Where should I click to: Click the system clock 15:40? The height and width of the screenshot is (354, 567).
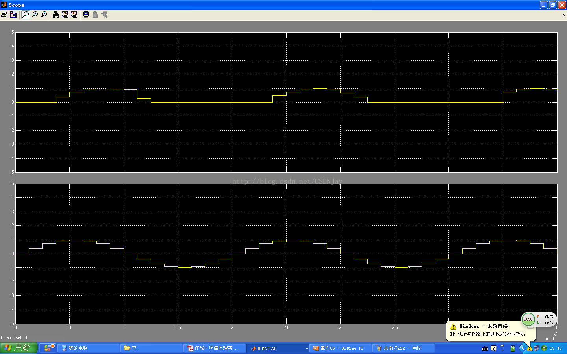pyautogui.click(x=556, y=348)
